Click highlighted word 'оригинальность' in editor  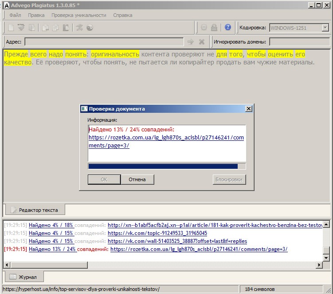(115, 54)
